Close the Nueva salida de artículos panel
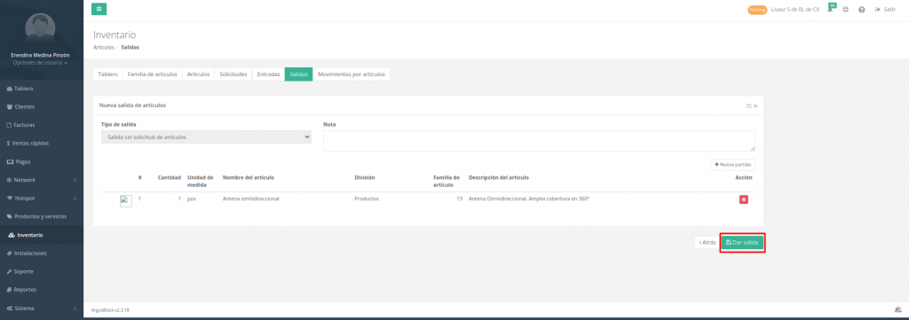This screenshot has height=320, width=909. pyautogui.click(x=755, y=106)
